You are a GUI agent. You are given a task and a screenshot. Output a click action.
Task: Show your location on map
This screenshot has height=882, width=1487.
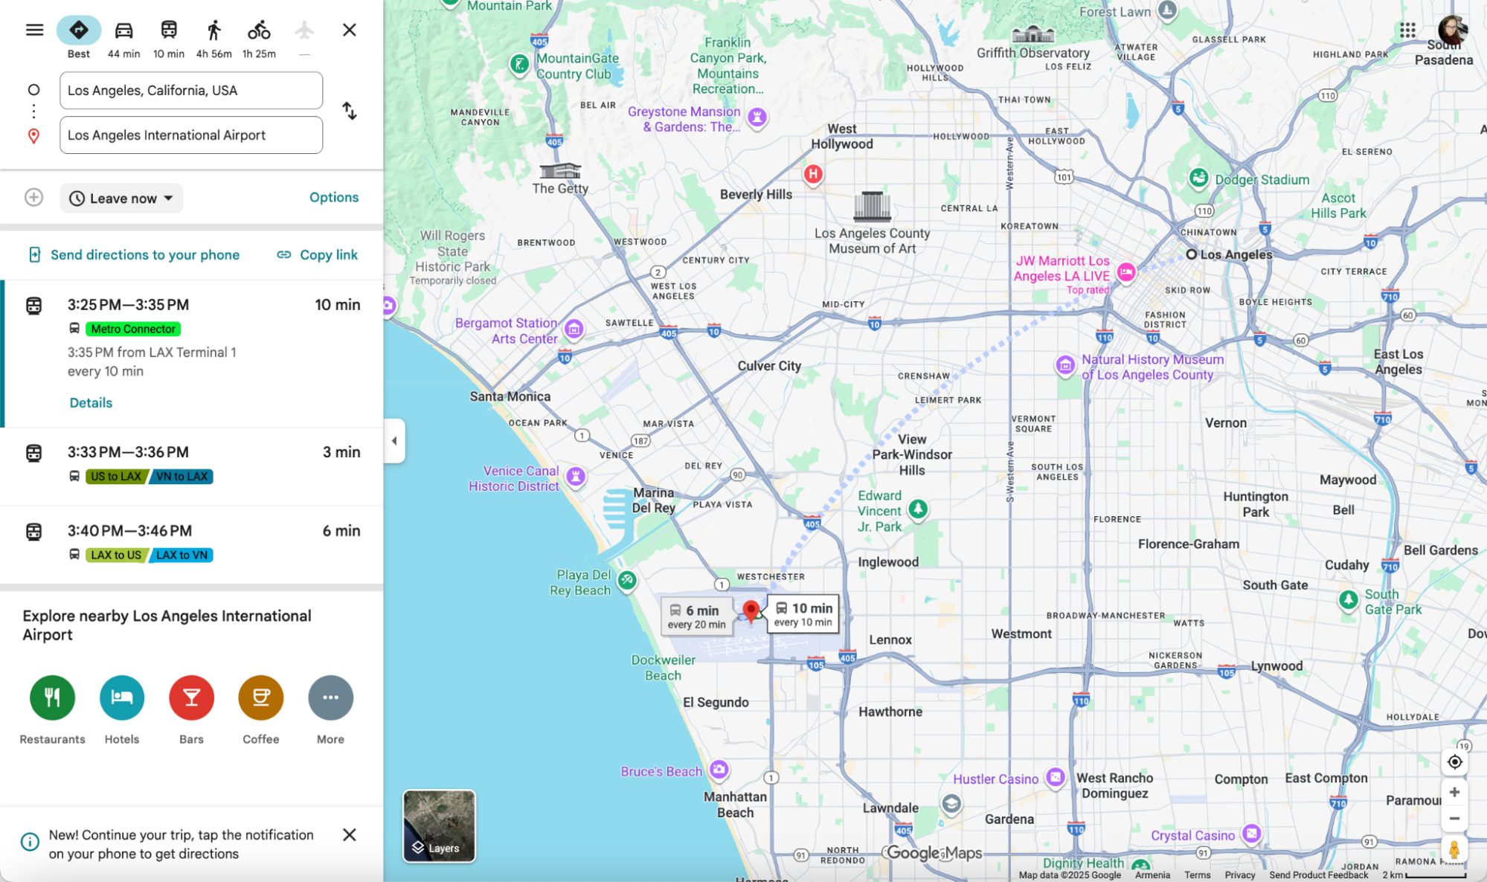tap(1454, 762)
